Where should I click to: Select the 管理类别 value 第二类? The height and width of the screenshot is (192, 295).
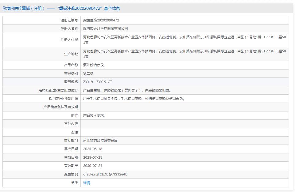(88, 73)
